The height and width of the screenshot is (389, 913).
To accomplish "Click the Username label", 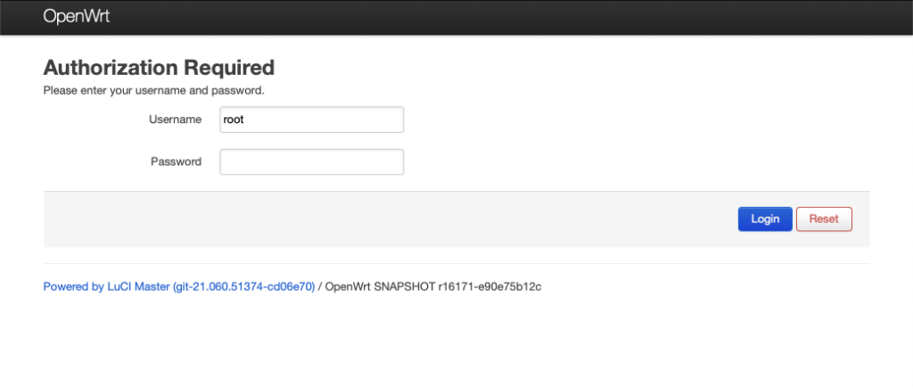I will tap(176, 120).
